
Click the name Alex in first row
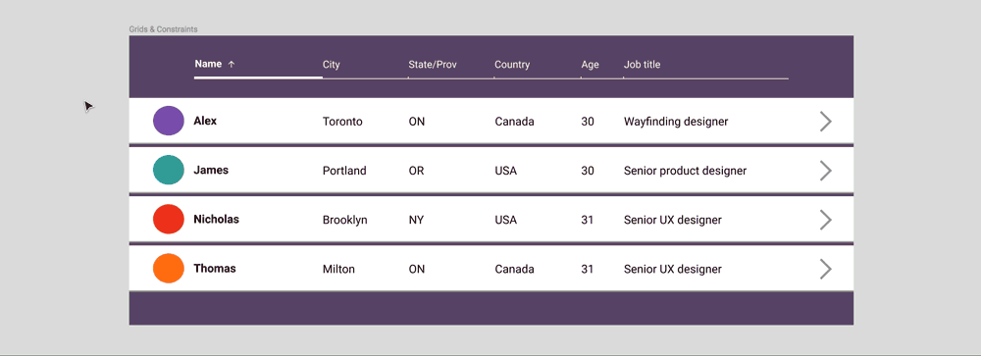[x=205, y=121]
